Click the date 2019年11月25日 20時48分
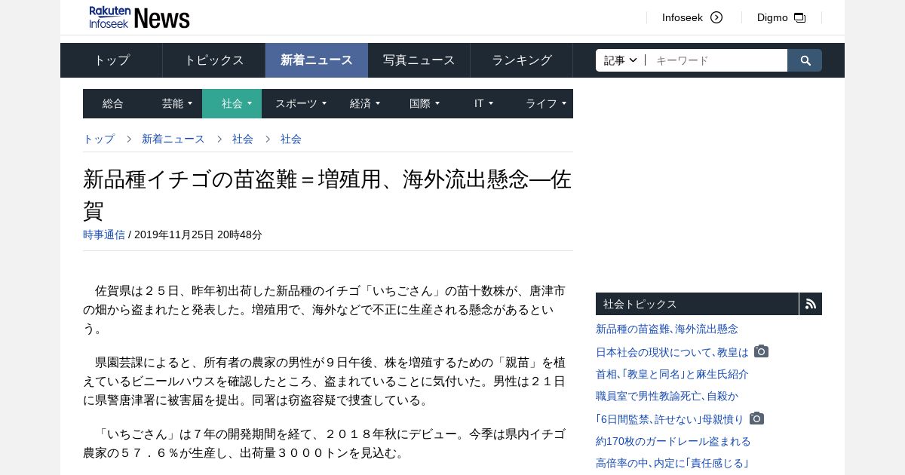The width and height of the screenshot is (905, 475). 198,234
